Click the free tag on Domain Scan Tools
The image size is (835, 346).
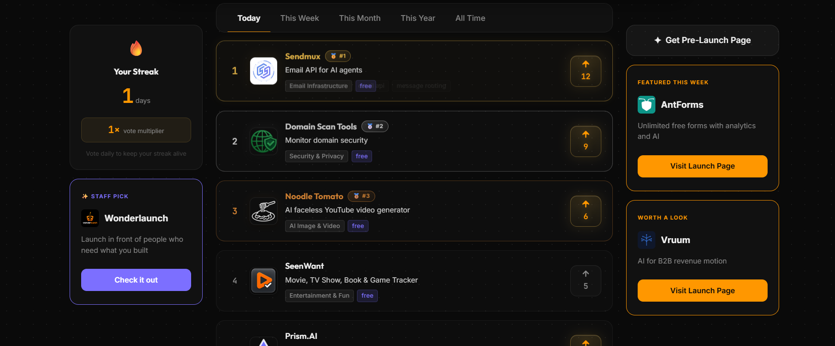click(362, 156)
